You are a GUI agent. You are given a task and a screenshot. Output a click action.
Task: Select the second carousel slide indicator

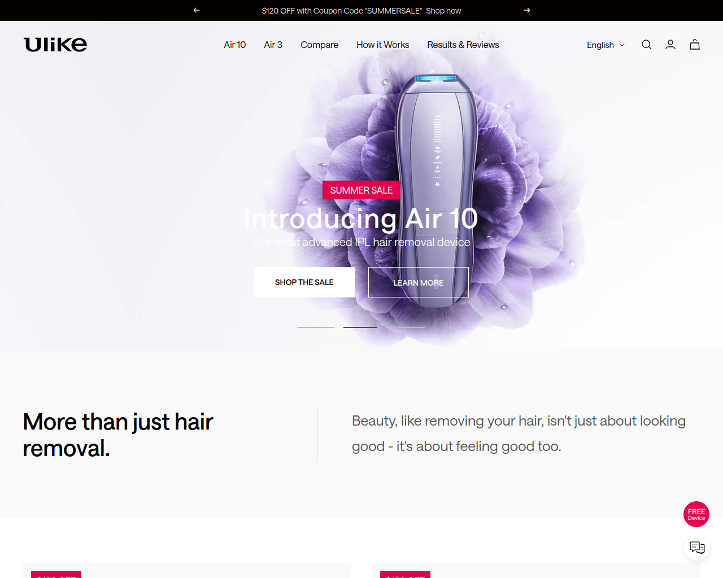tap(361, 327)
